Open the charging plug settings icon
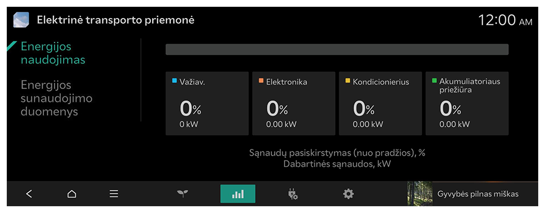 293,194
